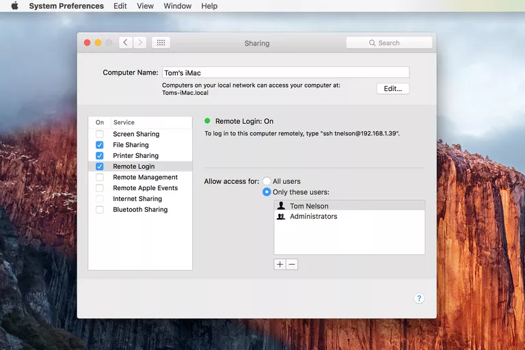
Task: Open the Edit menu
Action: [x=120, y=6]
